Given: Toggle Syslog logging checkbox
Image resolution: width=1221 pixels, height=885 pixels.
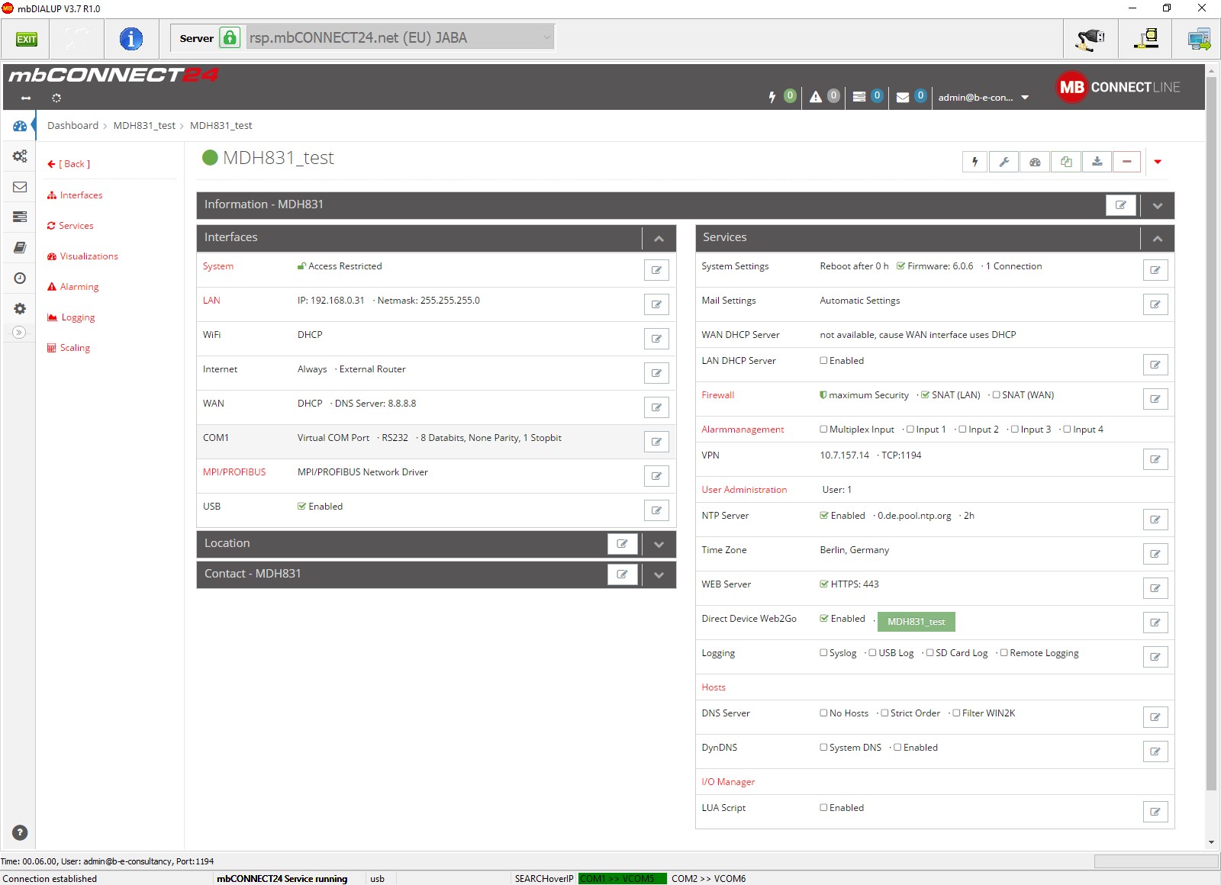Looking at the screenshot, I should tap(823, 653).
